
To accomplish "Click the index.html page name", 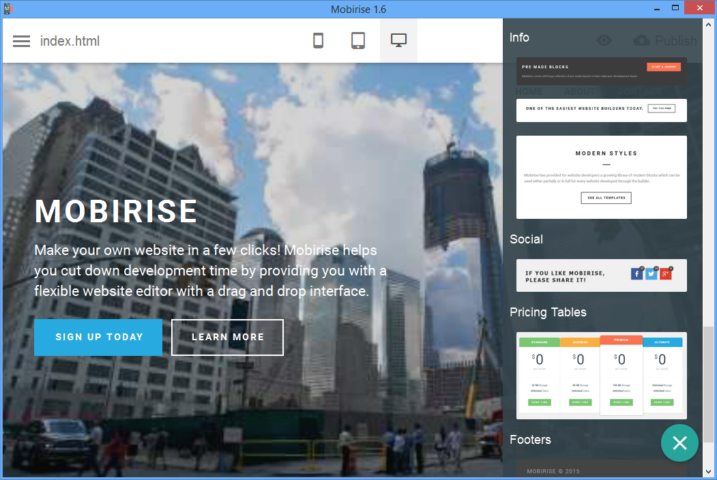I will 70,41.
